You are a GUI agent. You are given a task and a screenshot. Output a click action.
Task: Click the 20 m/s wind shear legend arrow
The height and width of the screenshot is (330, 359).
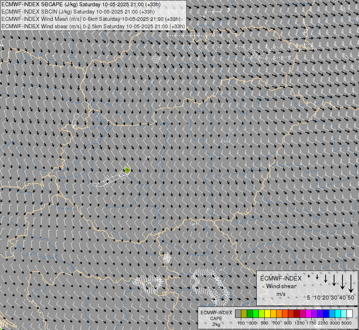(x=326, y=278)
